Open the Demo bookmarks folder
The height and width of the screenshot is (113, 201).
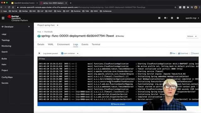tap(58, 11)
